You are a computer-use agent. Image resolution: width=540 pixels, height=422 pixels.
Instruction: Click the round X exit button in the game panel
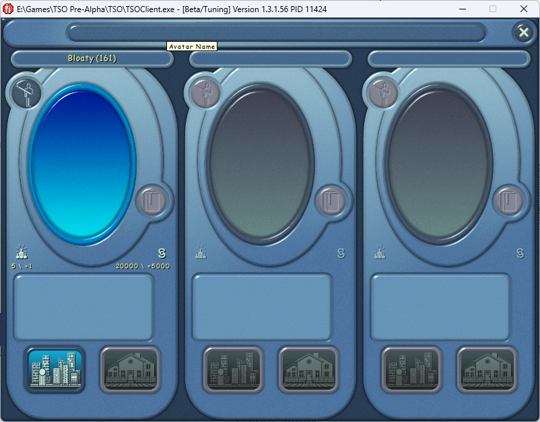coord(523,32)
